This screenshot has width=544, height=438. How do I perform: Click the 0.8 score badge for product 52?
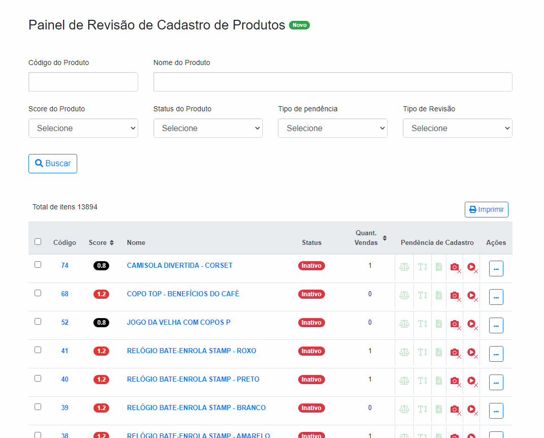pos(101,323)
